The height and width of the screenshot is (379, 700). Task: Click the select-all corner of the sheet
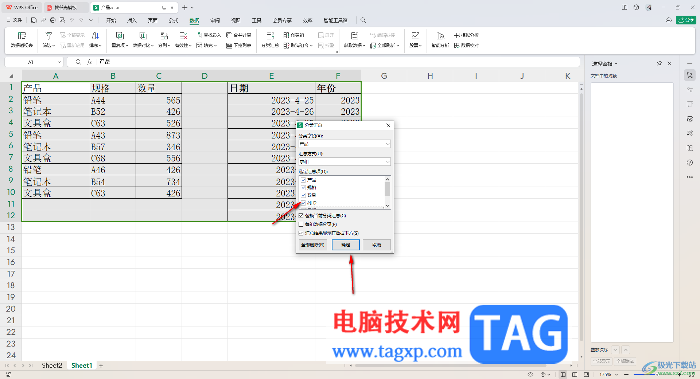[11, 76]
